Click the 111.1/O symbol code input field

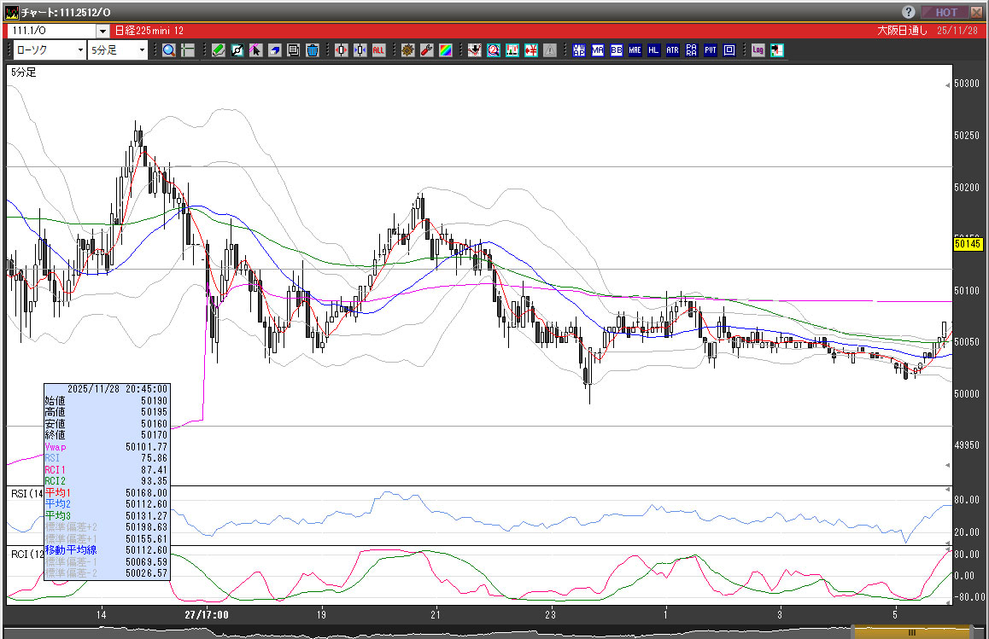[51, 32]
